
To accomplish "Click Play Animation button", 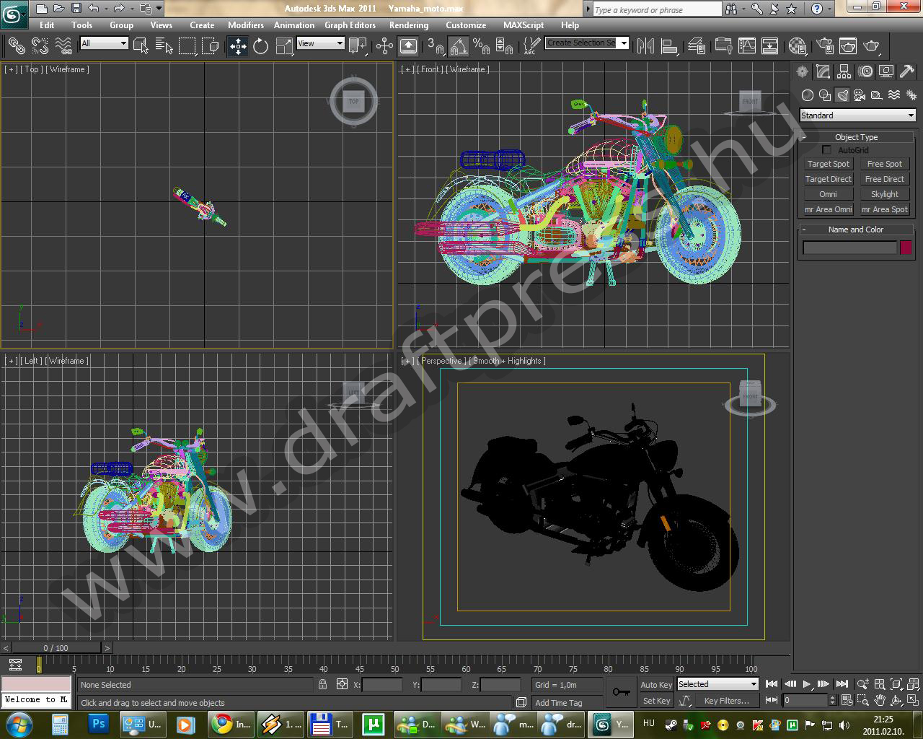I will [807, 684].
